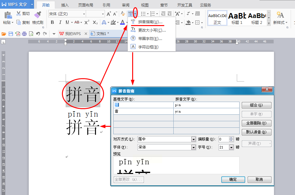This screenshot has width=295, height=195.
Task: Click the 组合(G) button
Action: [256, 105]
